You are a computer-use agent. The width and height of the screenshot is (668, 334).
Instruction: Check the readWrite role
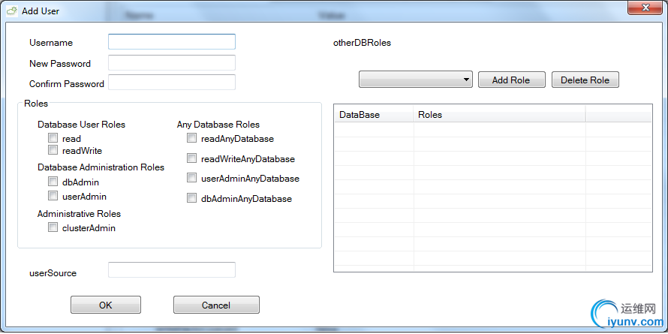tap(53, 150)
